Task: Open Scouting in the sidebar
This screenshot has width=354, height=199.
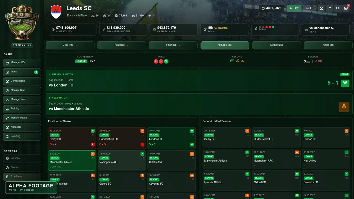Action: (22, 137)
